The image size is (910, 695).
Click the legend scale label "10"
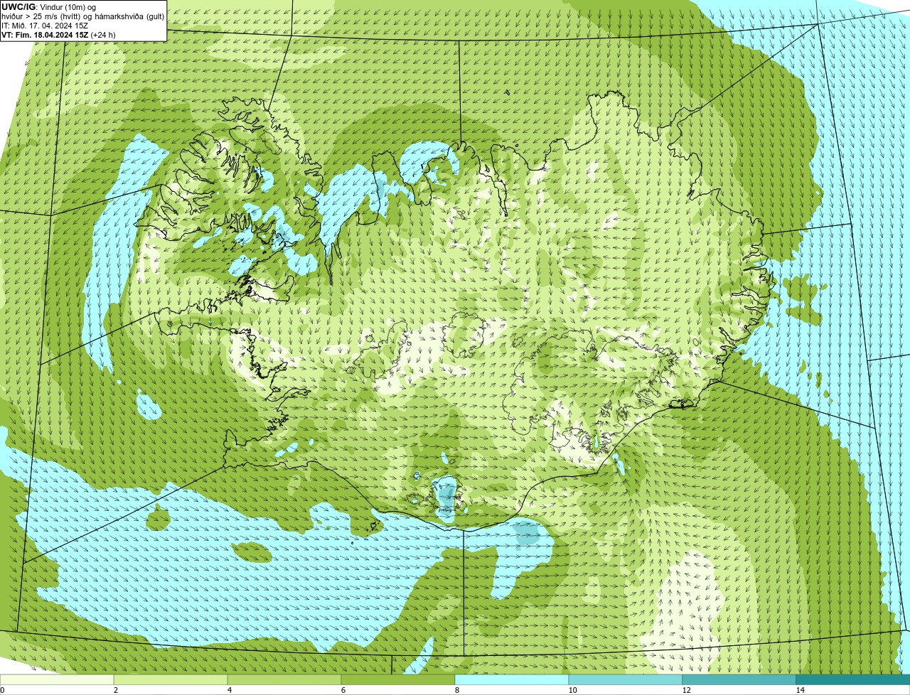[x=572, y=690]
